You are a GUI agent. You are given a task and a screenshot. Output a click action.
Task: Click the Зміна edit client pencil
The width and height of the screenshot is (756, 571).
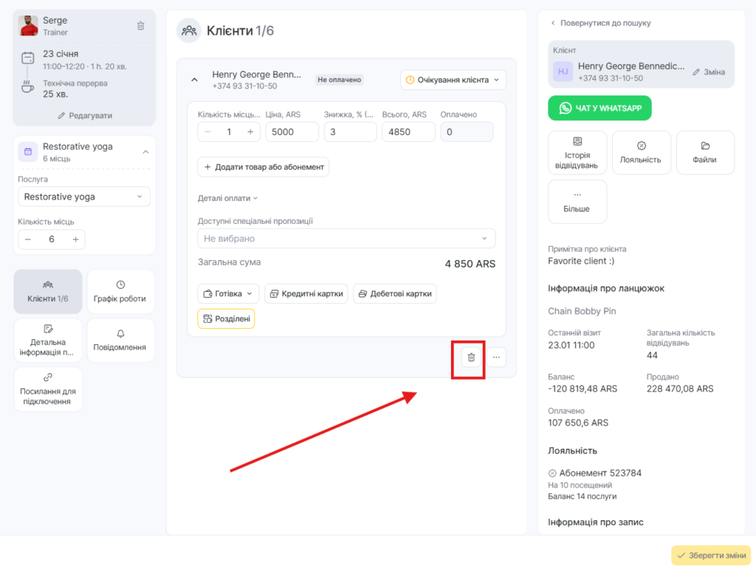click(x=709, y=72)
